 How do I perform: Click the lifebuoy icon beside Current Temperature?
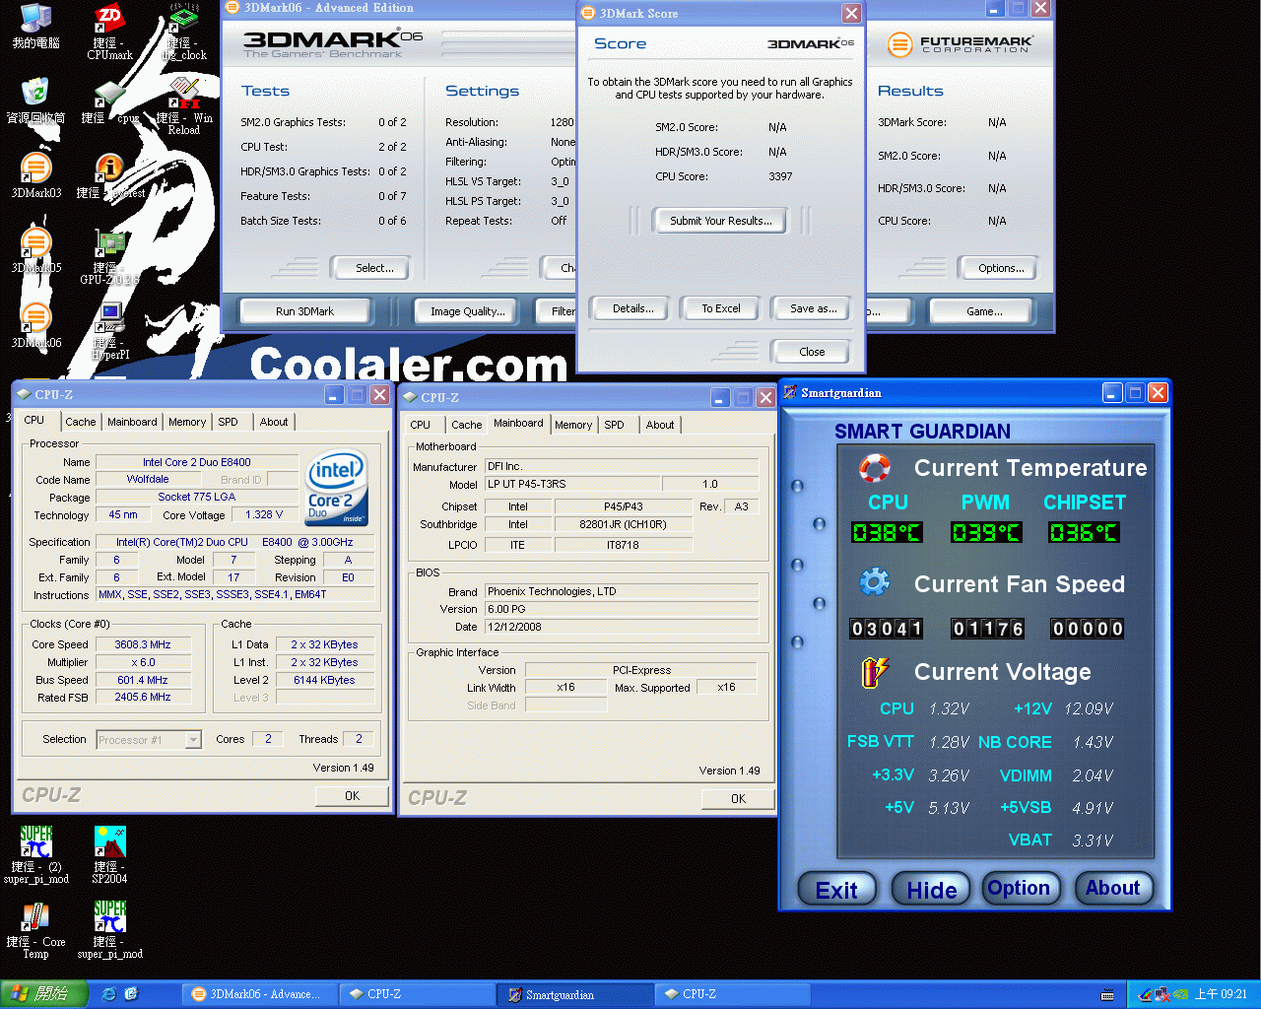[x=875, y=467]
